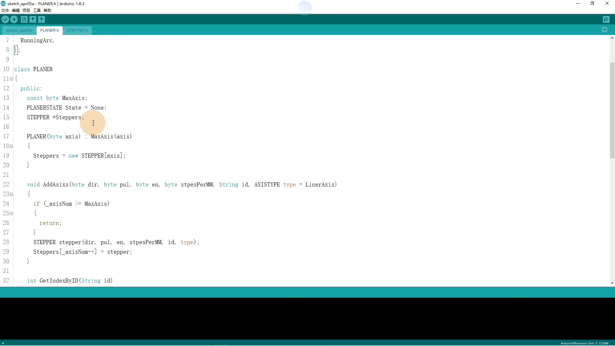This screenshot has height=346, width=615.
Task: Switch to the STEPPER.h tab
Action: click(x=77, y=30)
